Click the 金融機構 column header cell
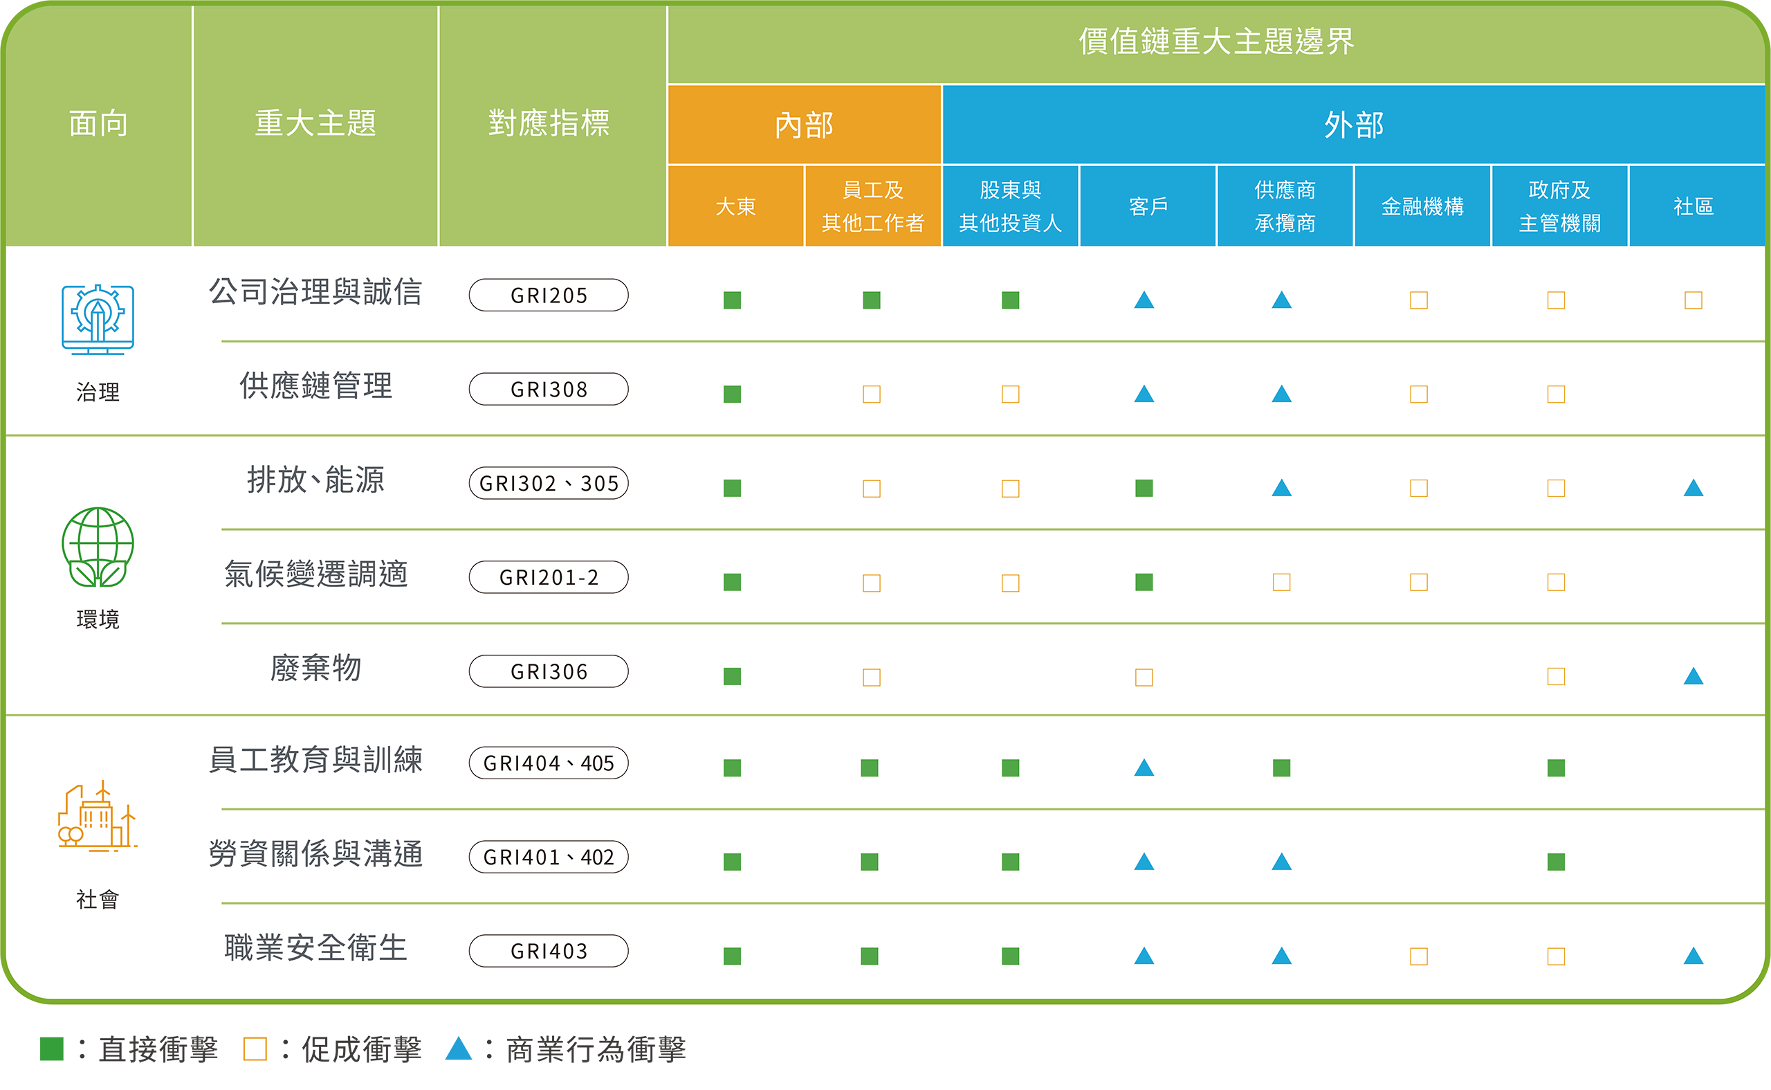Viewport: 1771px width, 1090px height. click(x=1422, y=206)
